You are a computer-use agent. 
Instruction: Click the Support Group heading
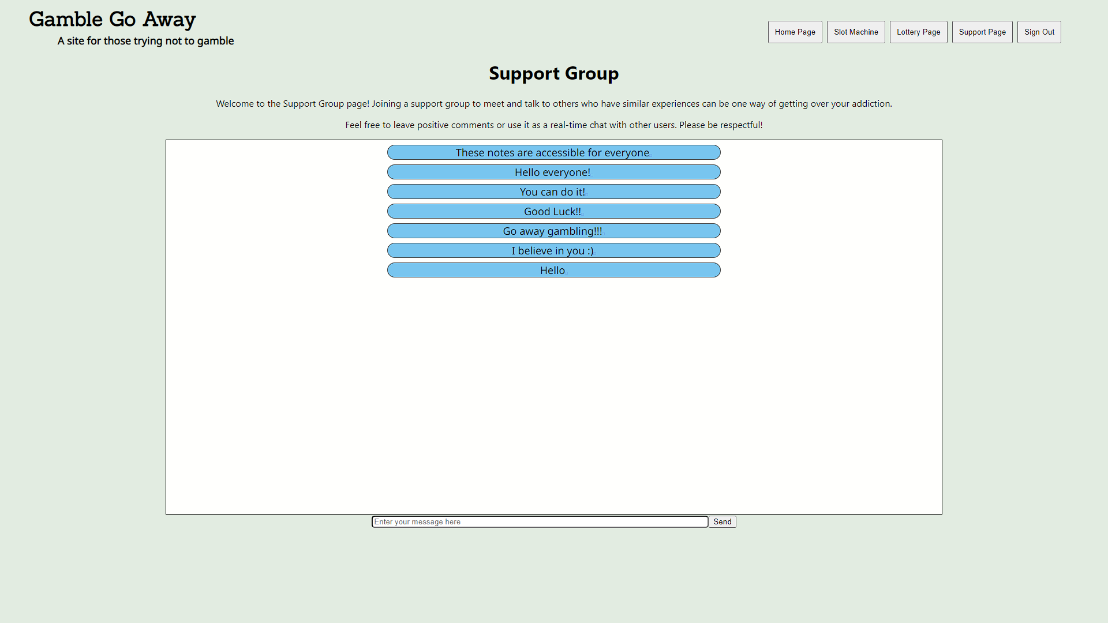(x=553, y=74)
